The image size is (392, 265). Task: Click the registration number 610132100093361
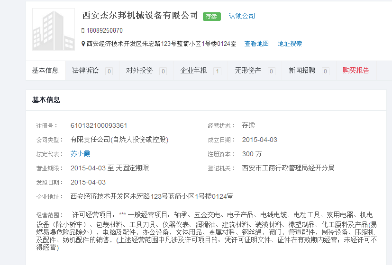[99, 126]
